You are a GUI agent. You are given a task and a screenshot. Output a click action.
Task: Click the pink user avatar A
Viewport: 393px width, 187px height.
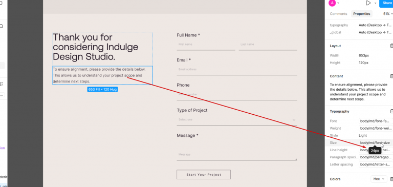pyautogui.click(x=332, y=3)
